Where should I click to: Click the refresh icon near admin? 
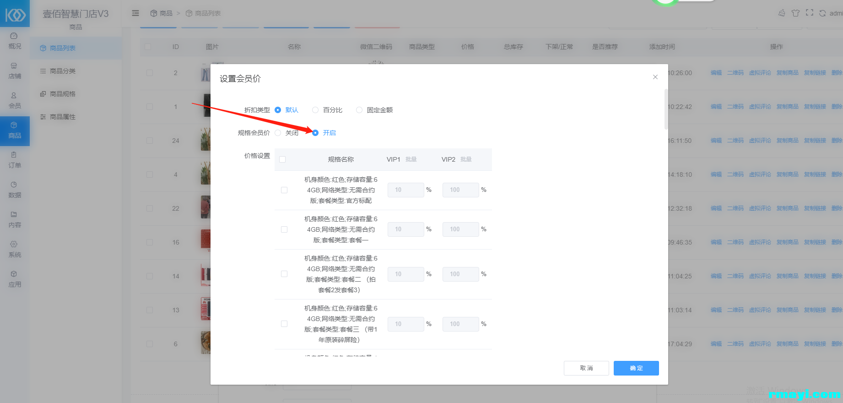[822, 13]
